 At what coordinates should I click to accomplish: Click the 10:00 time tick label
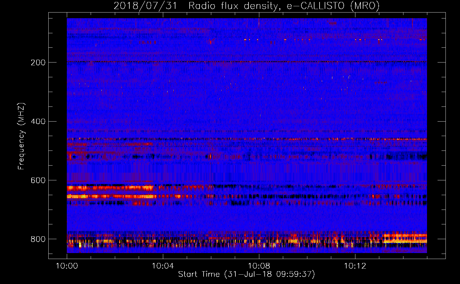coord(67,266)
